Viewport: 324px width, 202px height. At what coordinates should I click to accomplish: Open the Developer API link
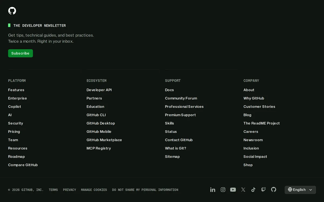pos(99,90)
